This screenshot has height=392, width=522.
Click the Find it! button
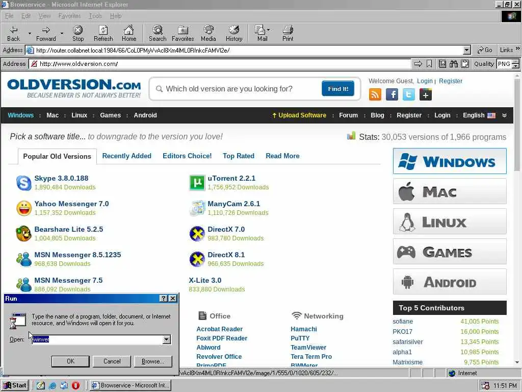[338, 89]
